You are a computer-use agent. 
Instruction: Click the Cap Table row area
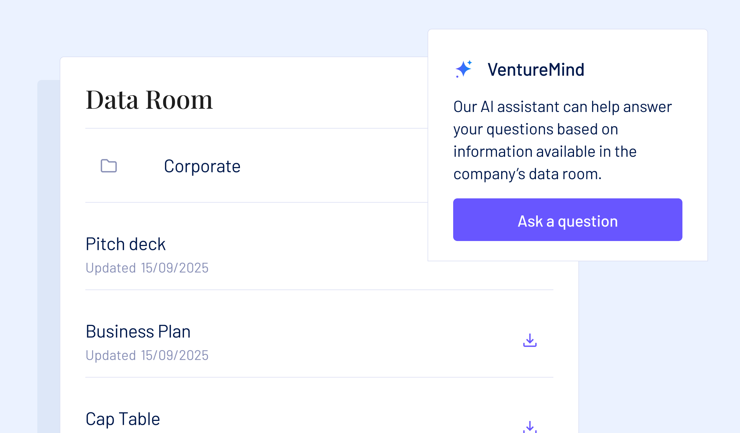319,405
